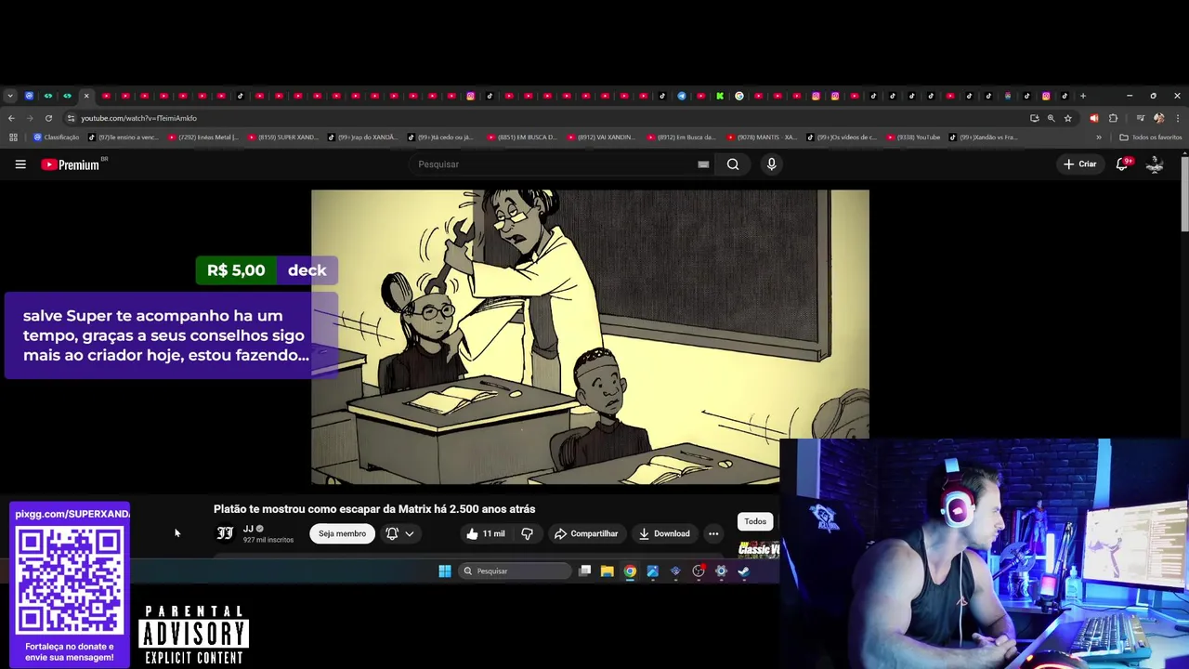
Task: Expand hidden bookmarks double-chevron
Action: click(1099, 138)
